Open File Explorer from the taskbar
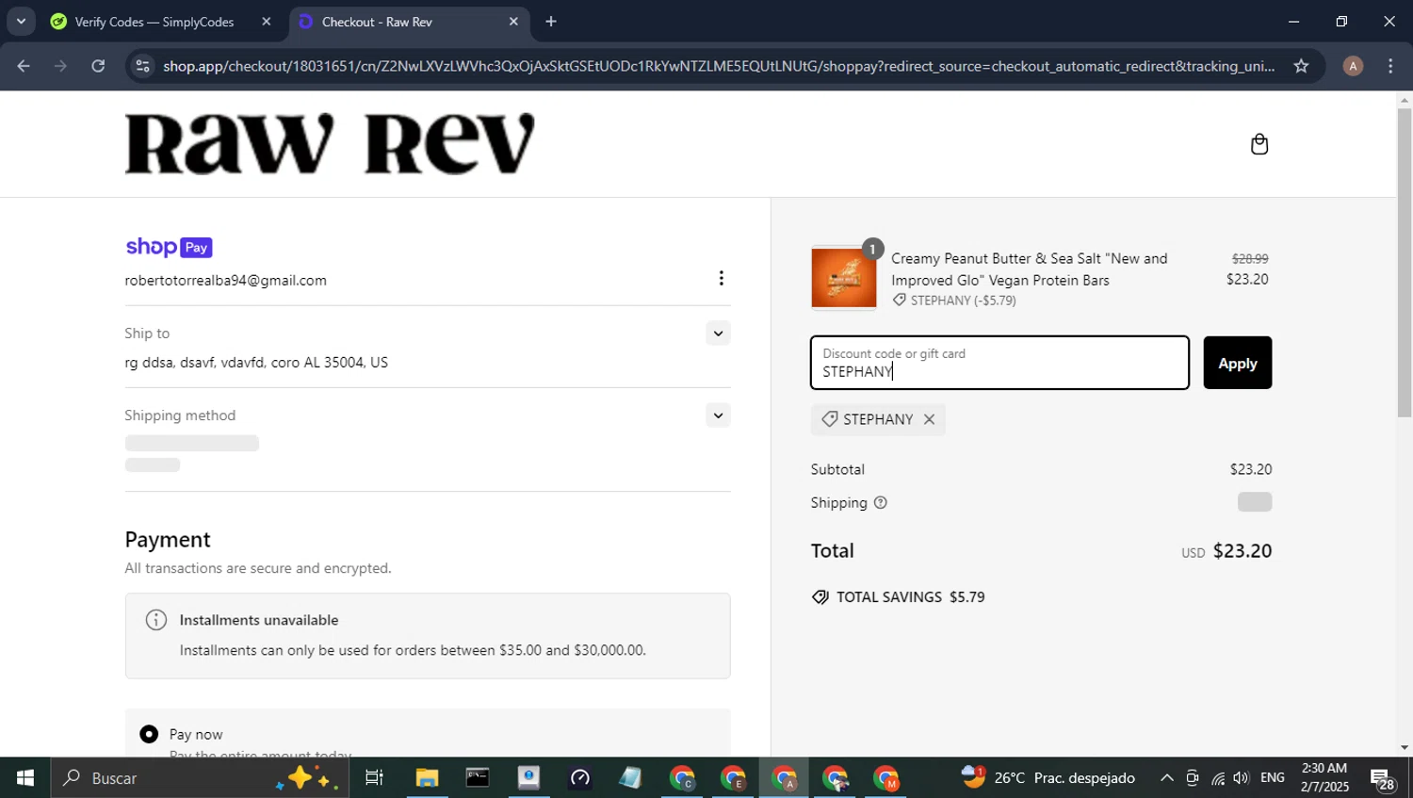This screenshot has width=1413, height=798. pos(427,778)
